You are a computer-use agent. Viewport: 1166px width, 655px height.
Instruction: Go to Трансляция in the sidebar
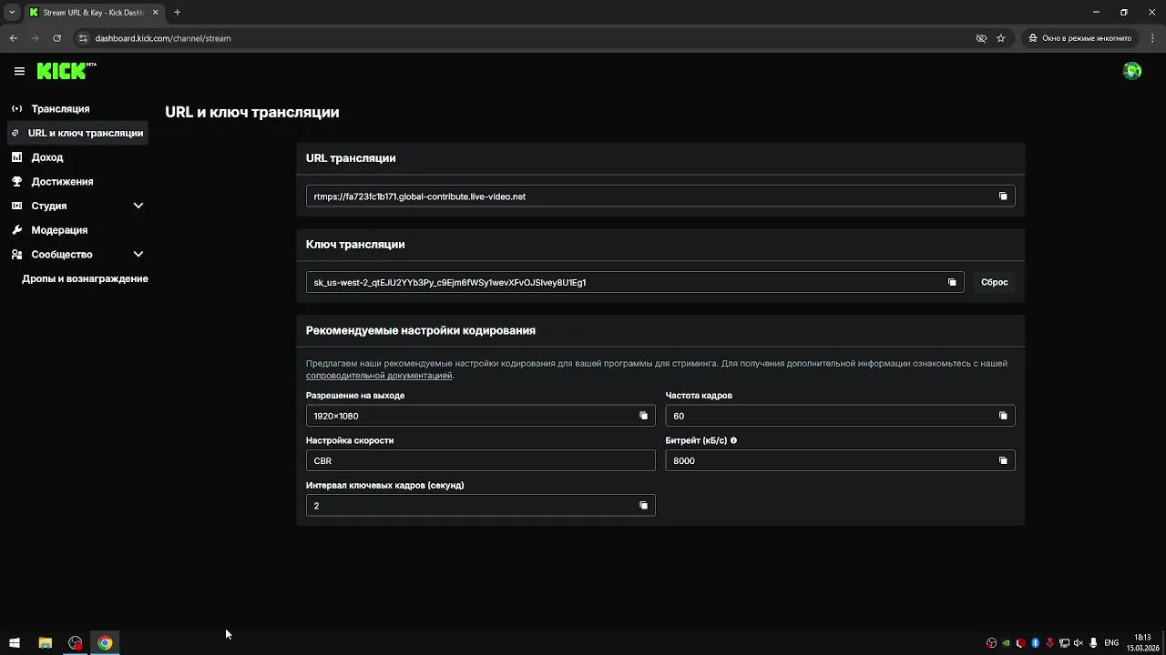pyautogui.click(x=60, y=109)
